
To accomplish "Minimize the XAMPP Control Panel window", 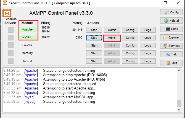I will (153, 3).
